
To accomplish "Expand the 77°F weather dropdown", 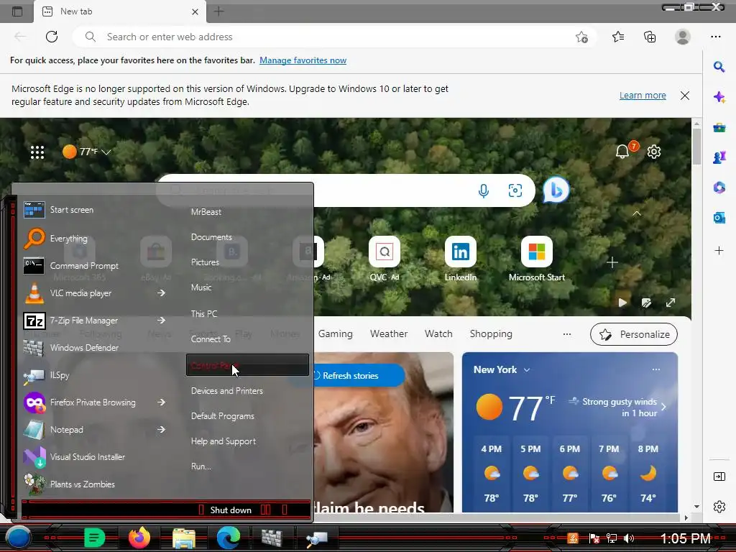I will pos(106,152).
